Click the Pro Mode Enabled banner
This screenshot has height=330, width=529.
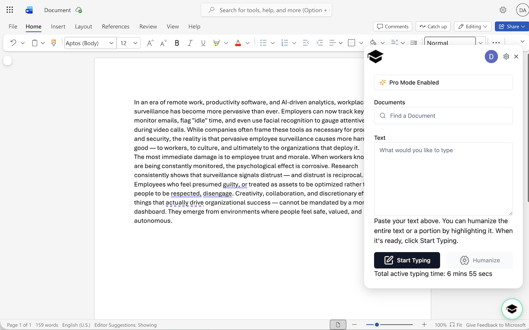[x=443, y=82]
